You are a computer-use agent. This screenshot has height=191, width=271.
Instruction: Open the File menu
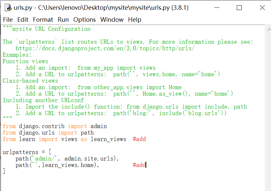coord(8,19)
